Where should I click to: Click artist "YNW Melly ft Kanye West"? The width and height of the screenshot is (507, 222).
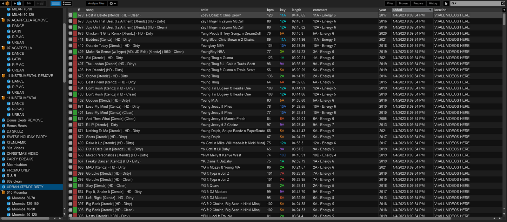[221, 155]
